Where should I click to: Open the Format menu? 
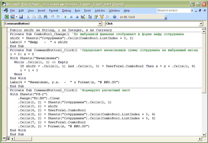click(54, 11)
